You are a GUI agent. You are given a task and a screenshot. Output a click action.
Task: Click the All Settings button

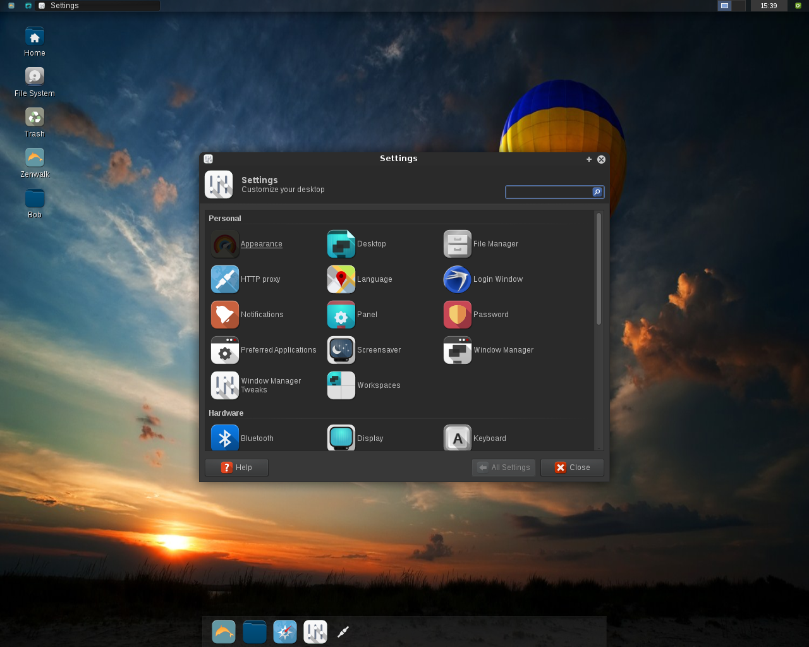504,468
